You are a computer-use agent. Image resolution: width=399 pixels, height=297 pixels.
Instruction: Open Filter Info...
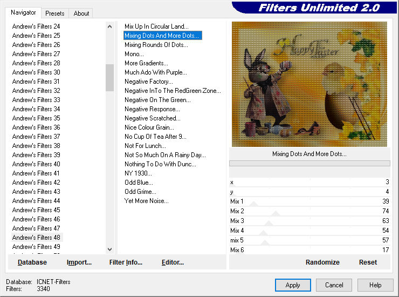(x=126, y=262)
